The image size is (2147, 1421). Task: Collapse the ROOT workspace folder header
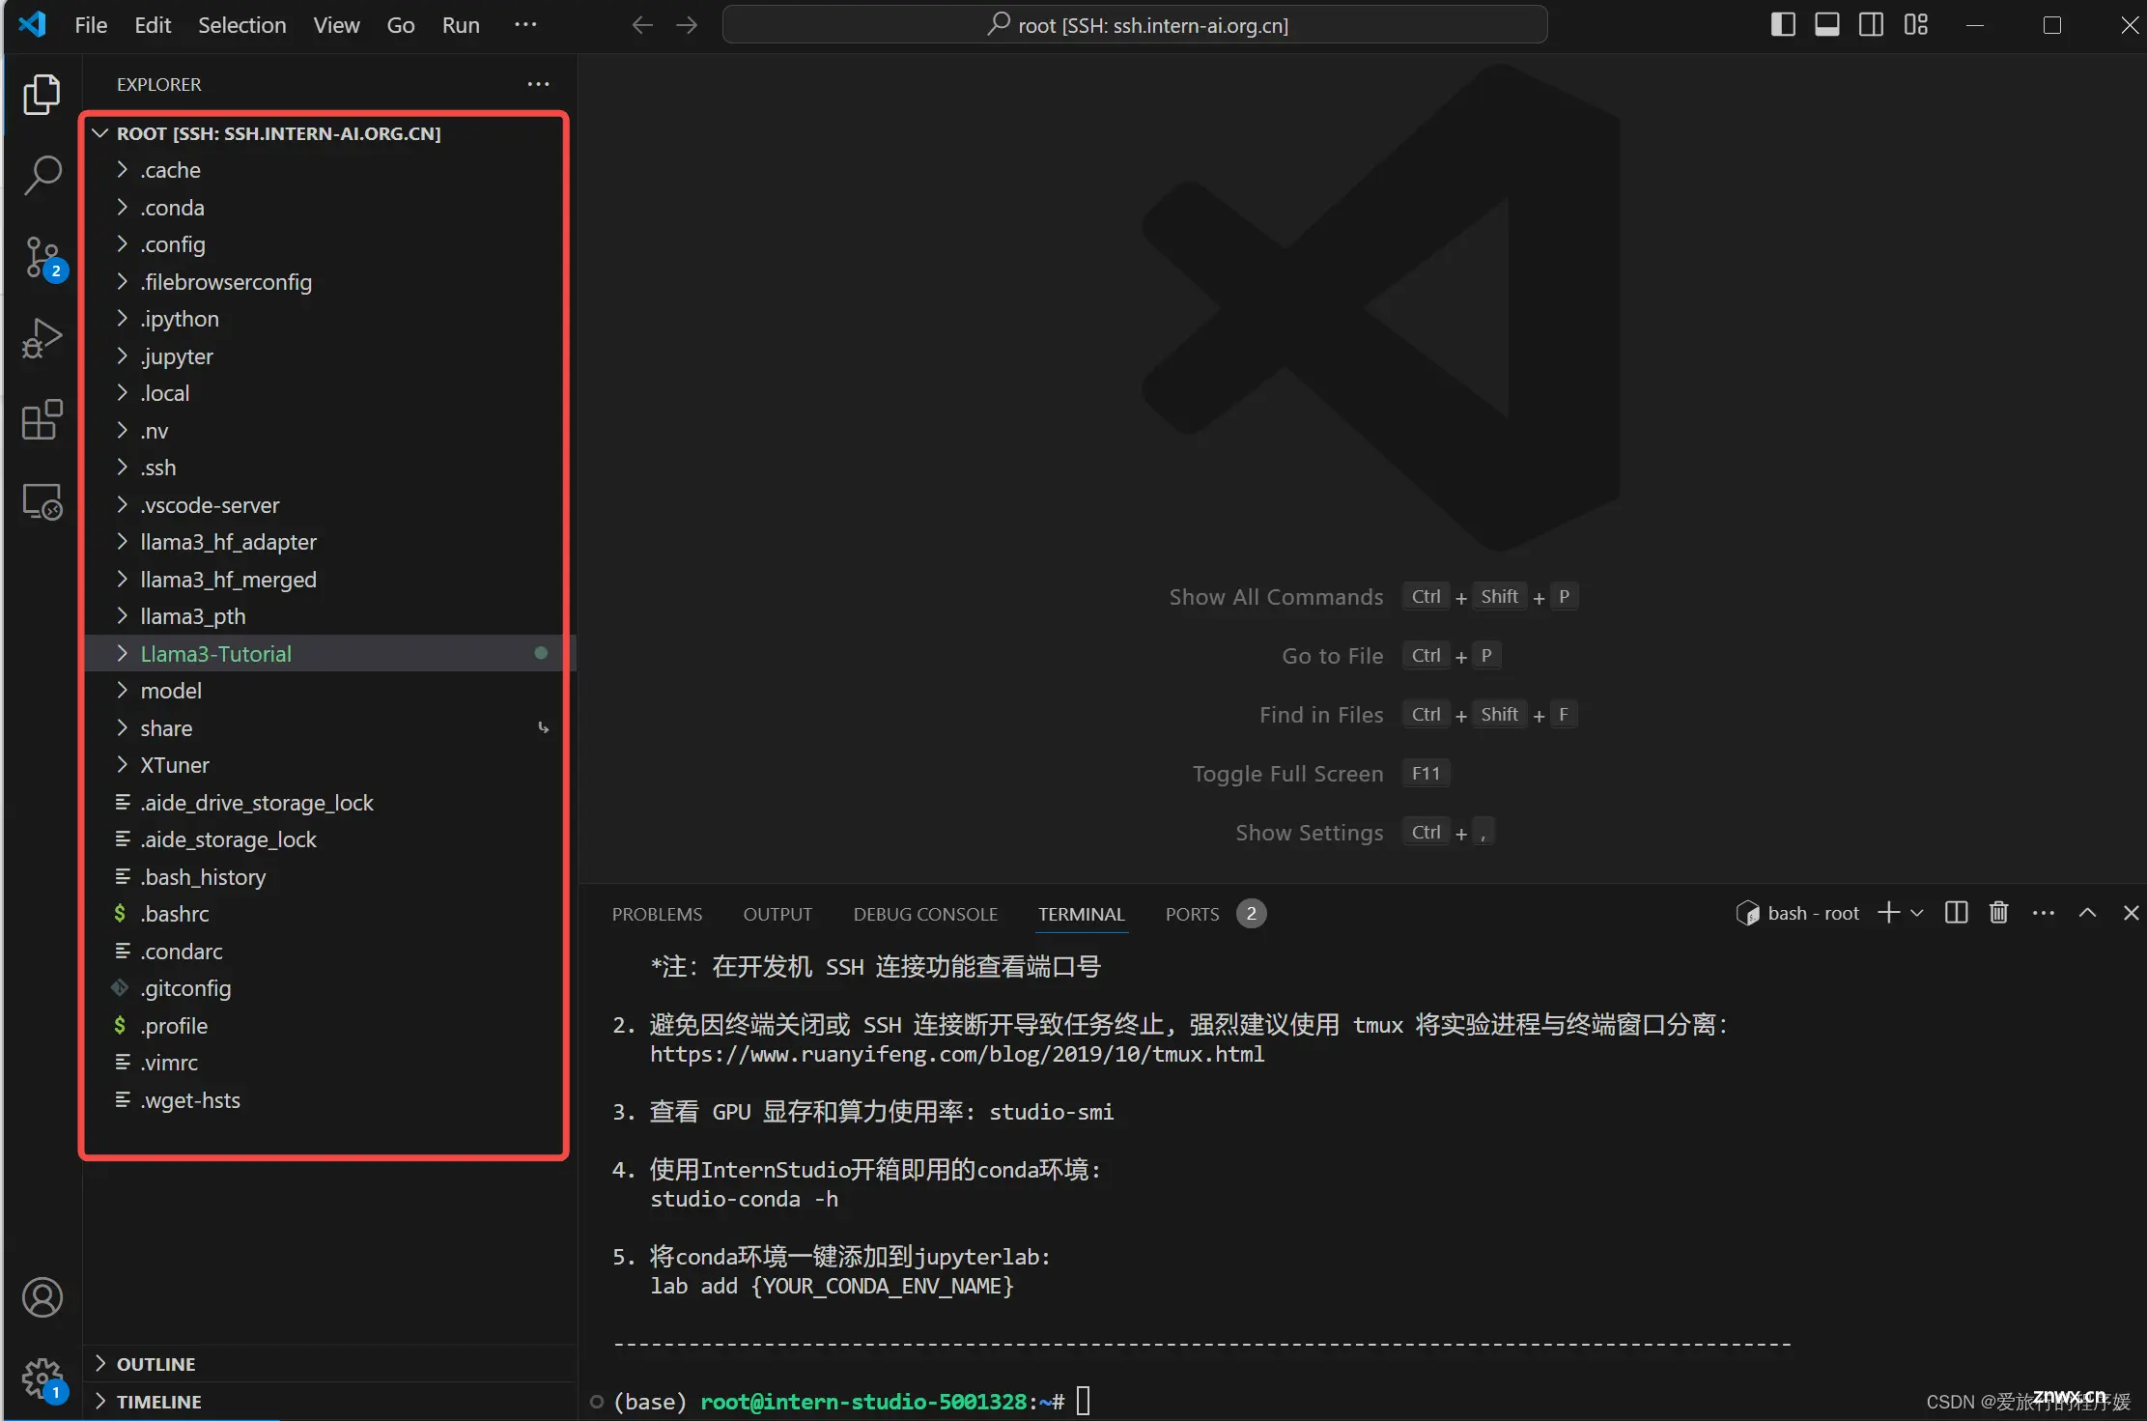328,133
